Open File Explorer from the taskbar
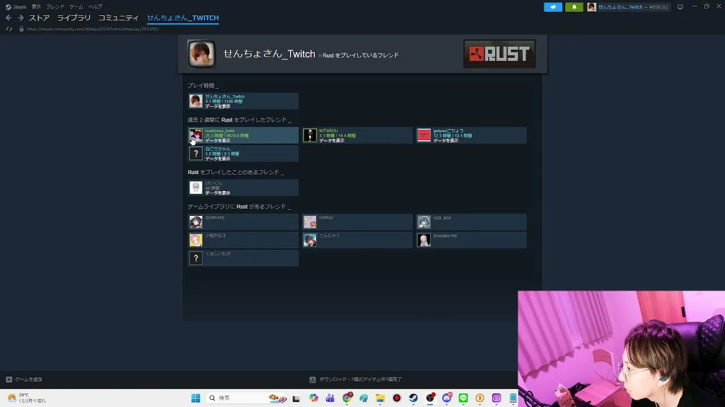Screen dimensions: 725x407 coord(380,398)
